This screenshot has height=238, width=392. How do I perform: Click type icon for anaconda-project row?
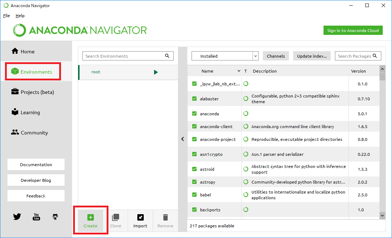[x=246, y=139]
